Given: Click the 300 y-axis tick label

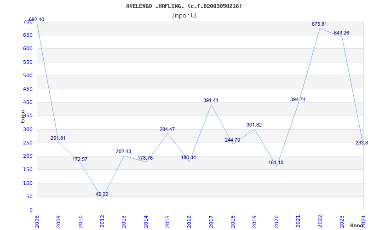Looking at the screenshot, I should click(x=28, y=129).
